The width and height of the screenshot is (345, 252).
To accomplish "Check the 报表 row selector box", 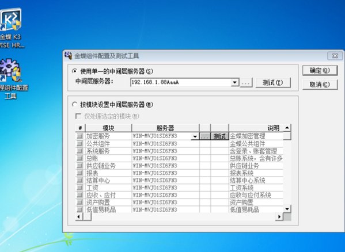I will [x=79, y=173].
